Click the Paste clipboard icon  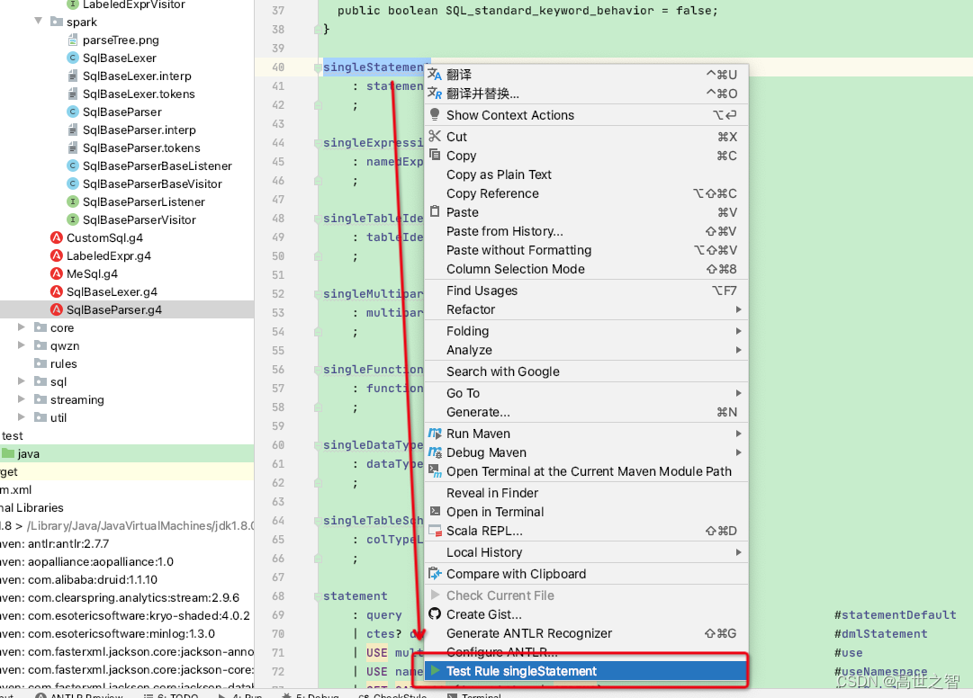coord(437,212)
